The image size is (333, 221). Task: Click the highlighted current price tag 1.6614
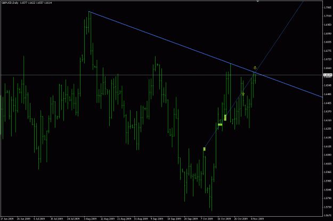328,75
